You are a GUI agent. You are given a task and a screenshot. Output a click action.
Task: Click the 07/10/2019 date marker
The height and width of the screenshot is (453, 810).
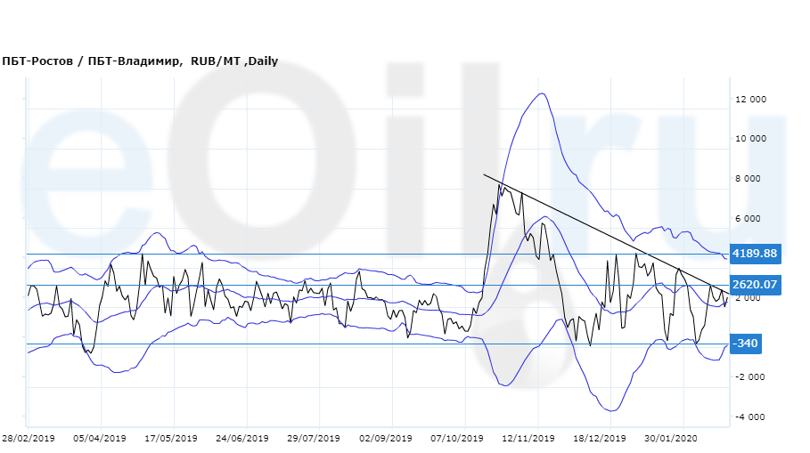tap(456, 438)
